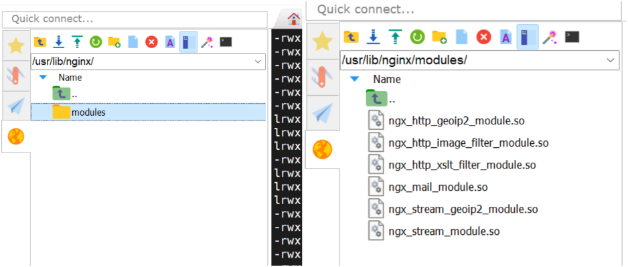The image size is (628, 267).
Task: Refresh the /usr/lib/nginx/ folder listing
Action: coord(95,41)
